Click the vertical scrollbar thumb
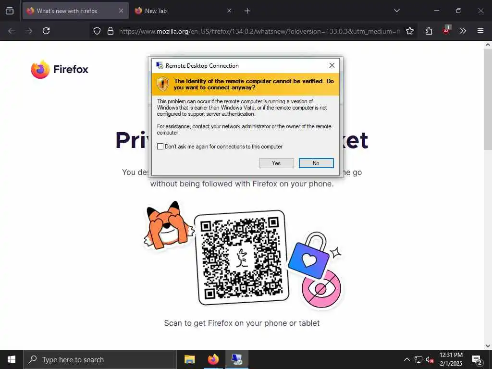The image size is (492, 369). pyautogui.click(x=488, y=100)
